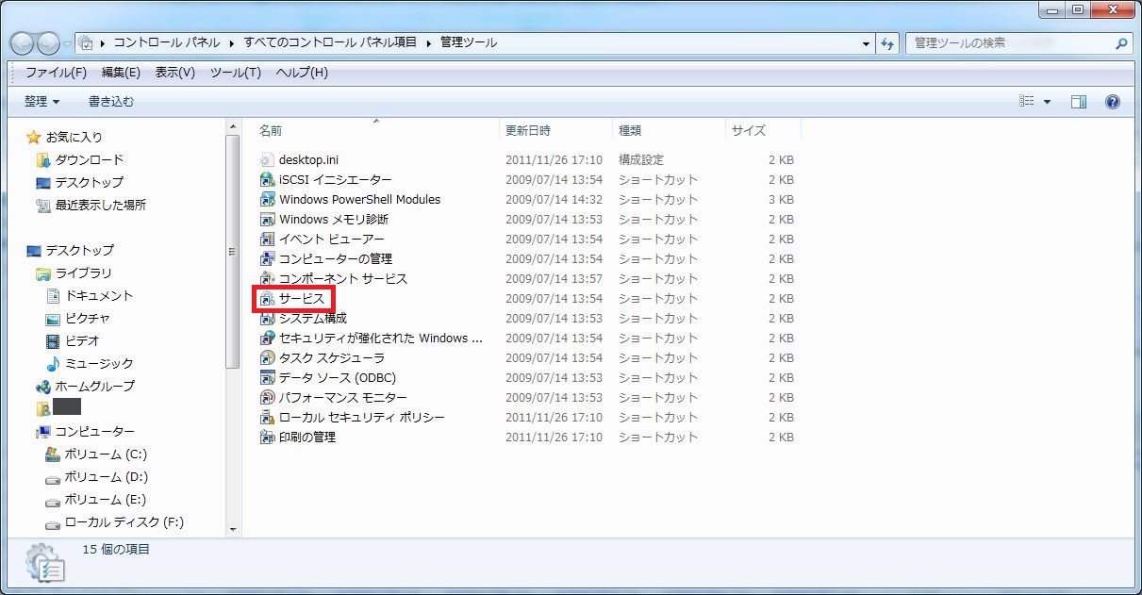Open ボリューム (C:) drive
This screenshot has height=595, width=1142.
click(x=96, y=455)
